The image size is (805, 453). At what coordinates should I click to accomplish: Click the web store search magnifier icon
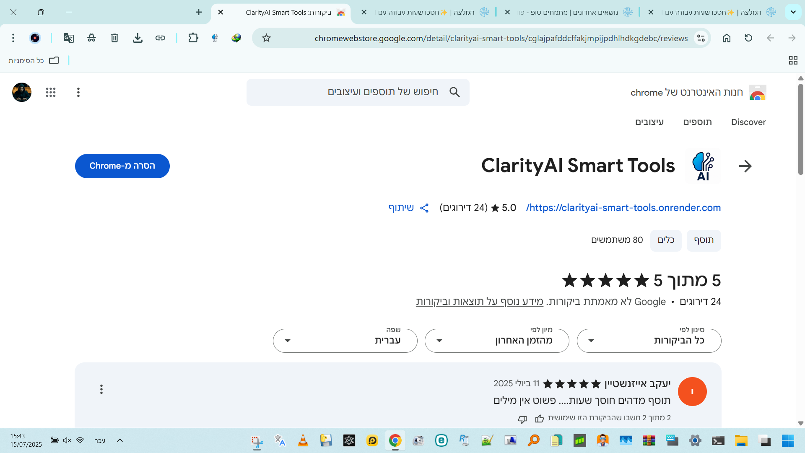tap(454, 92)
